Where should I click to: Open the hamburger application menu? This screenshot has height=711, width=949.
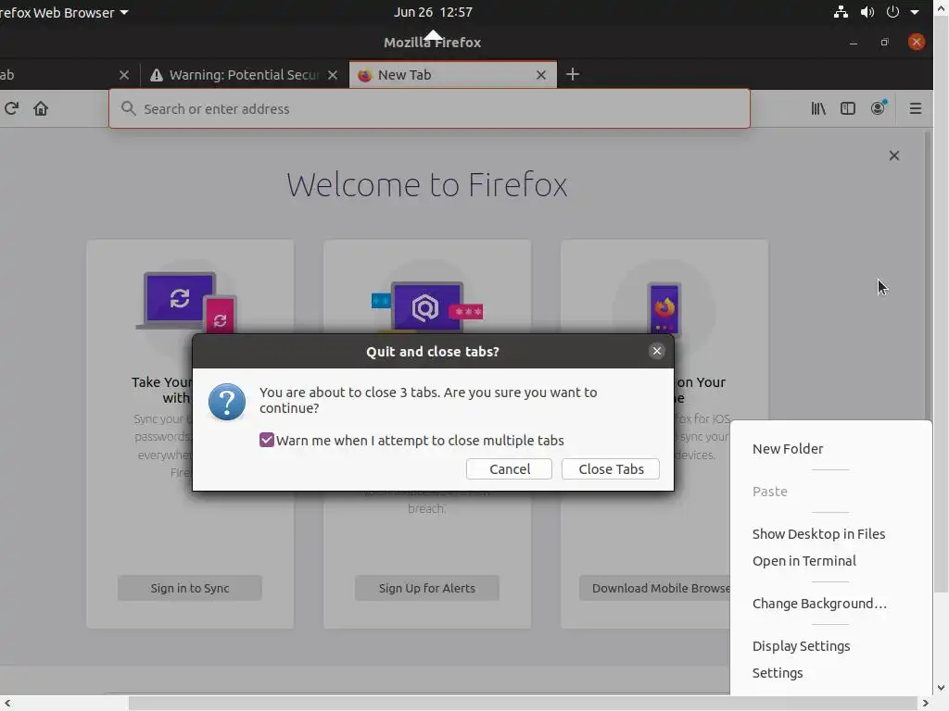click(915, 109)
